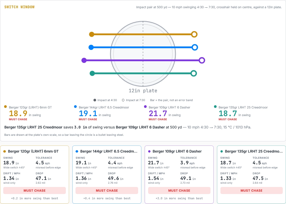Click the hollow 7:30 impact circle on the teal bar
This screenshot has height=204, width=286.
point(194,73)
